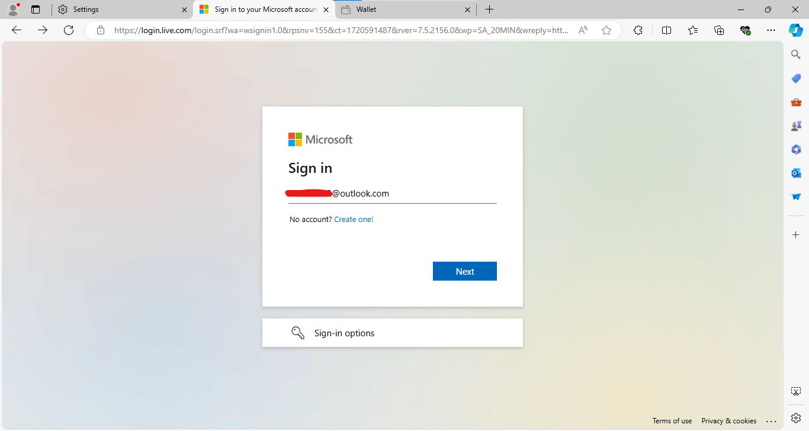Open sidebar Microsoft 365 icon

point(796,149)
